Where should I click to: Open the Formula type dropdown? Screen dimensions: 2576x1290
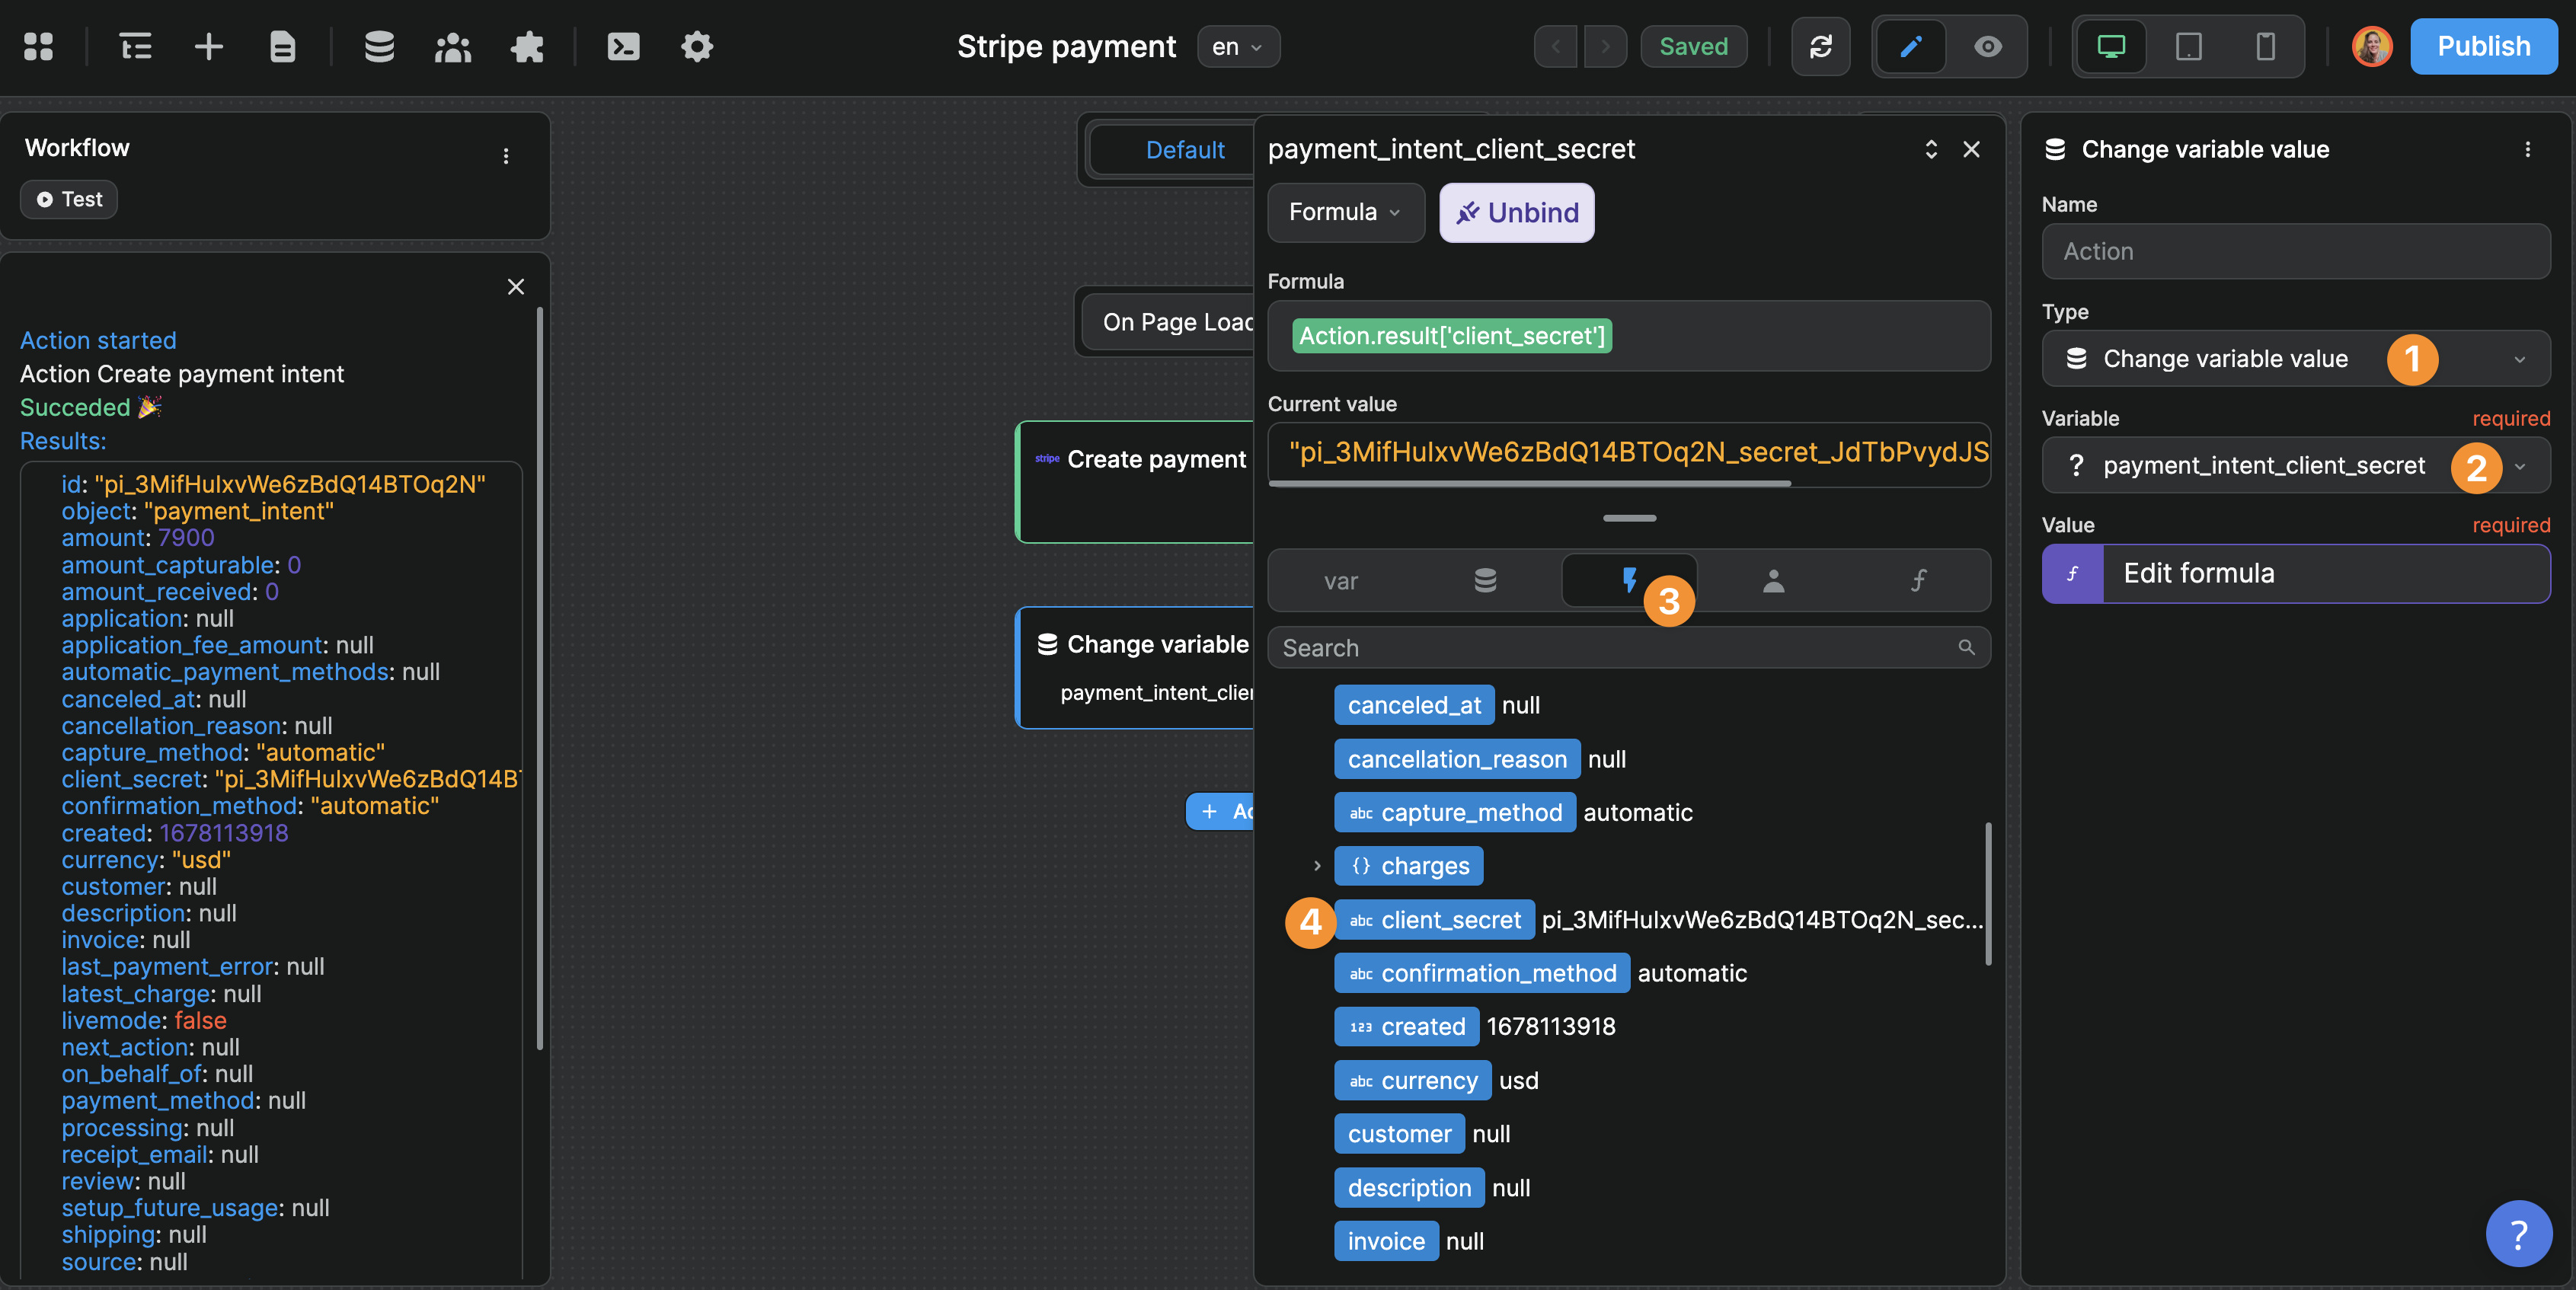[1344, 212]
